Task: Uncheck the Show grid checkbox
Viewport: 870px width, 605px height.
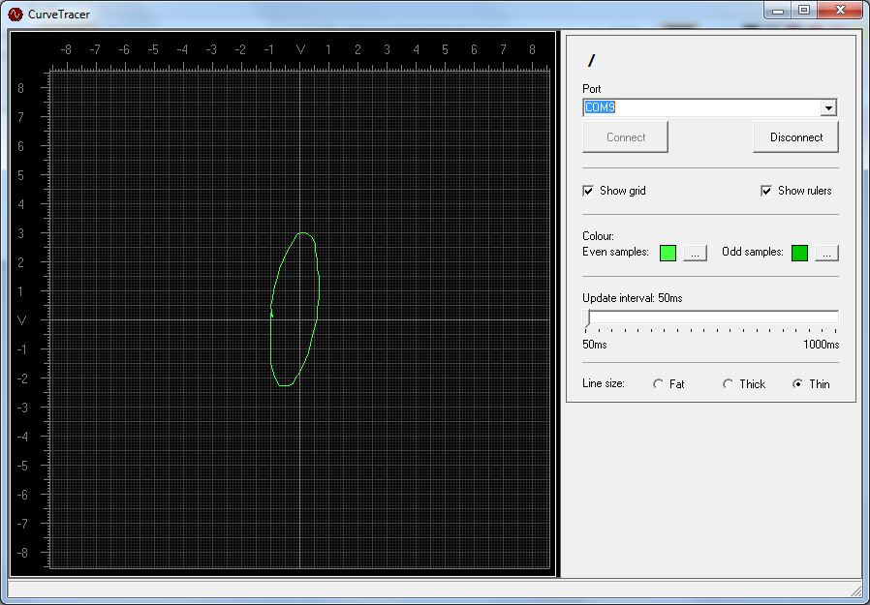Action: click(x=588, y=191)
